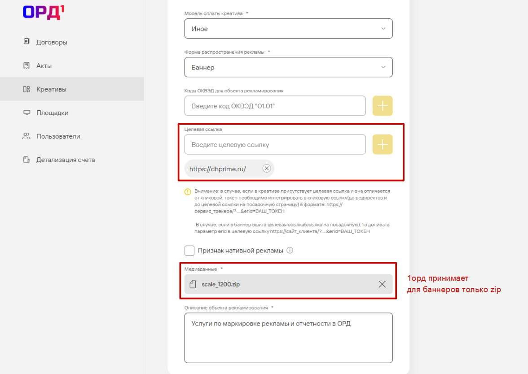Enable the Признак нативной рекламы checkbox
This screenshot has height=374, width=528.
point(189,250)
